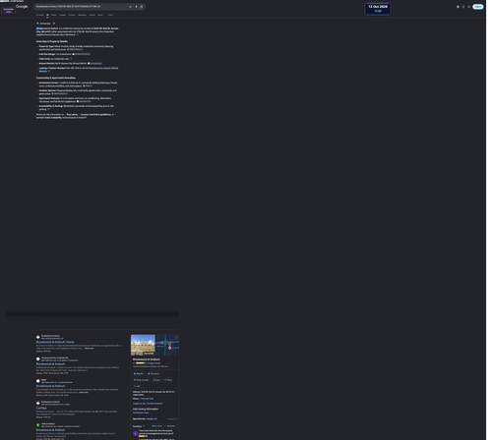Image resolution: width=492 pixels, height=440 pixels.
Task: Click the Share button in knowledge panel
Action: tap(168, 380)
